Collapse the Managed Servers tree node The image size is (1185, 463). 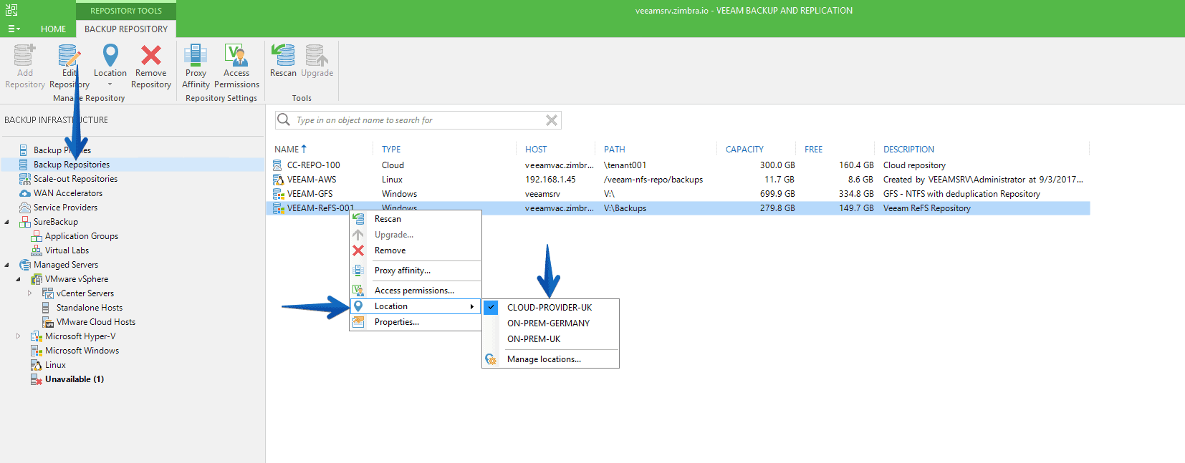(x=7, y=265)
